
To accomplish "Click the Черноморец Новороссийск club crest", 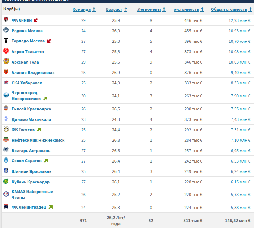I will point(6,95).
